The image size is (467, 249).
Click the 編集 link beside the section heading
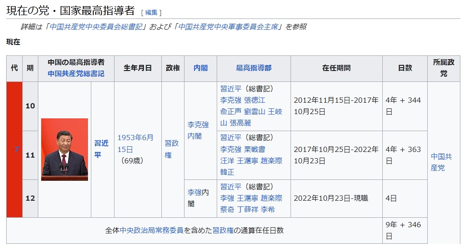(x=151, y=12)
